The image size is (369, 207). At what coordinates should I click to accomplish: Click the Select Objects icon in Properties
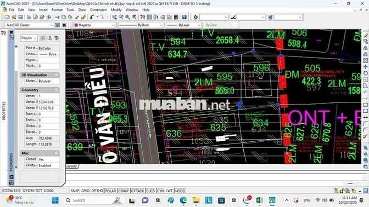click(49, 38)
